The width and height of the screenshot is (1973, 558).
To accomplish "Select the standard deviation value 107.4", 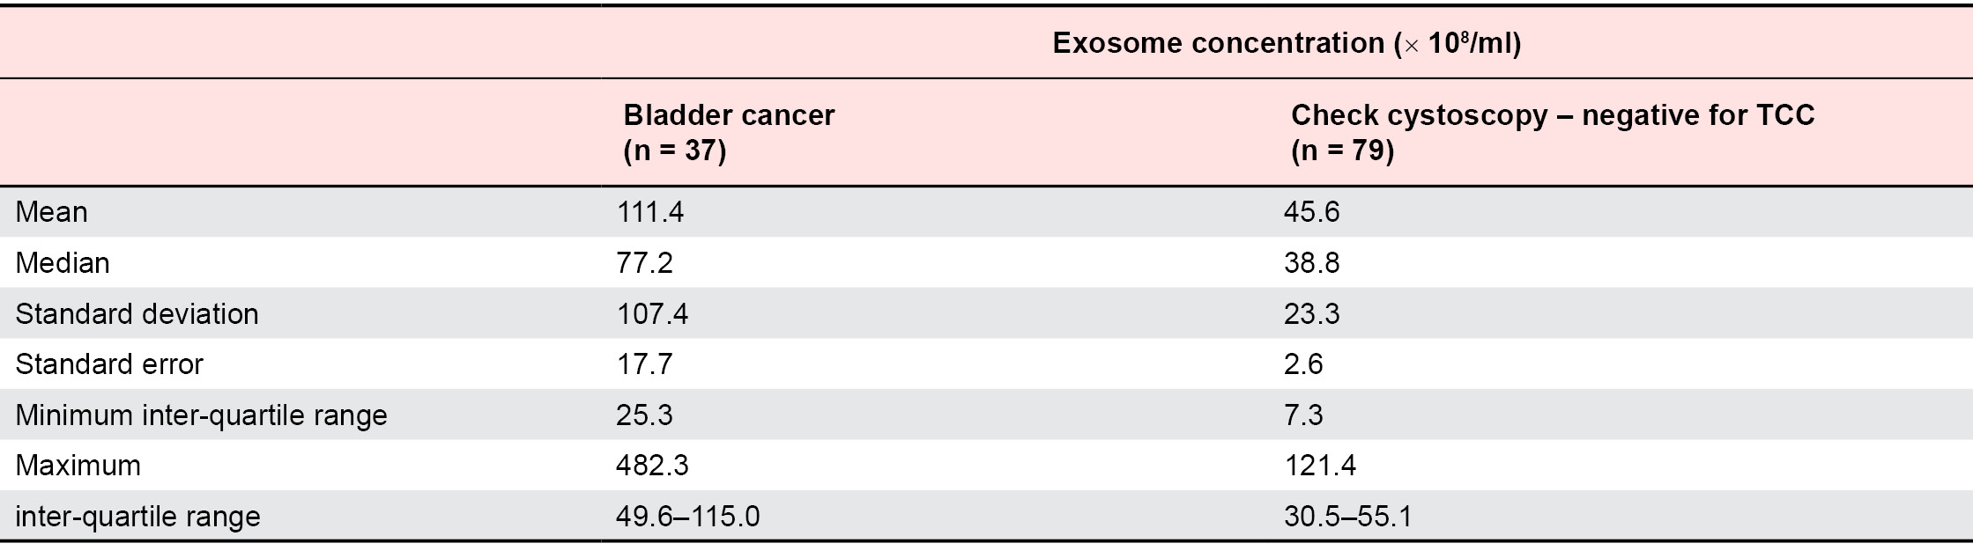I will pyautogui.click(x=652, y=314).
